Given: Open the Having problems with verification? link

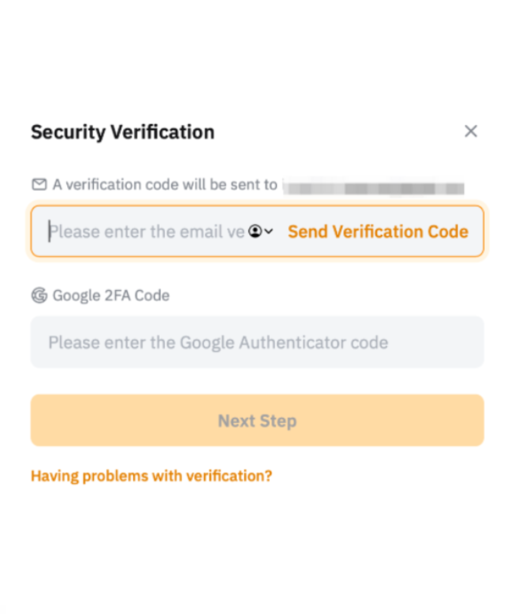Looking at the screenshot, I should 151,476.
